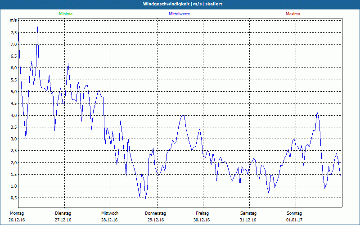
Task: Click the 2,0 y-axis value
Action: [13, 162]
